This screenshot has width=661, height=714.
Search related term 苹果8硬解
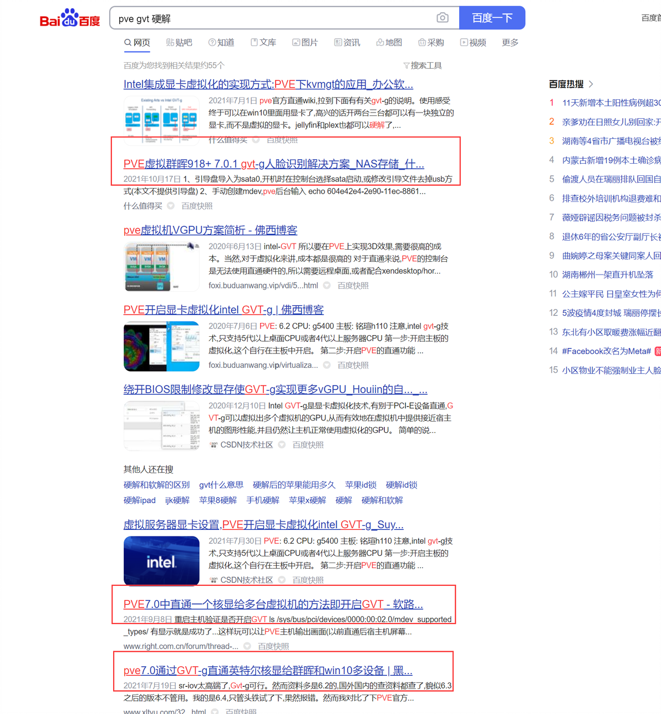[x=218, y=500]
